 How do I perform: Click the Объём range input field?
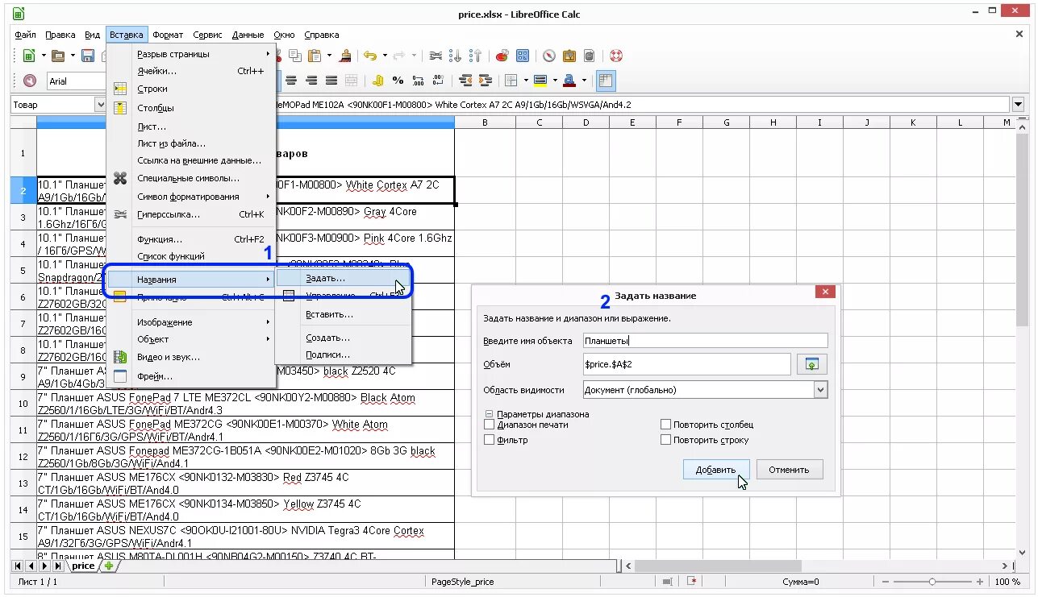[687, 364]
